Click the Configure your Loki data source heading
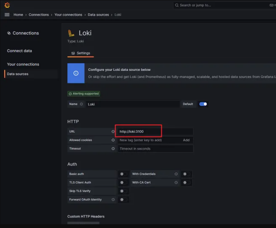 (x=119, y=70)
